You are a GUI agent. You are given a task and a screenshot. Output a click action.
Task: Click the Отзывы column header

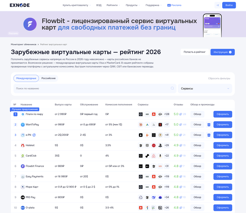tap(178, 105)
